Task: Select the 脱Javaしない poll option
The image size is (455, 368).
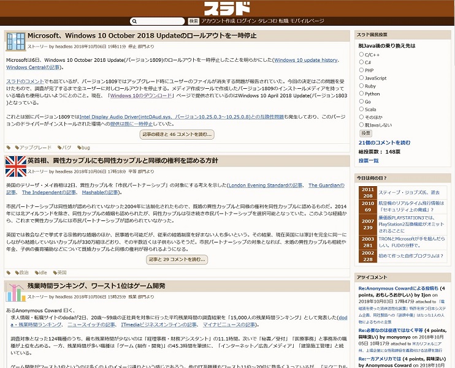Action: (361, 124)
